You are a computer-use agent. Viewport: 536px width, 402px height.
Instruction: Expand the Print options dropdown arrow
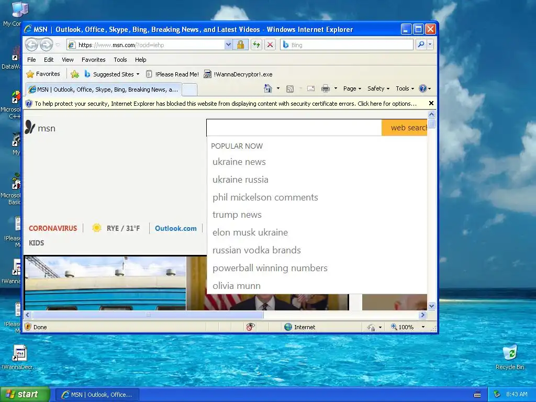click(x=336, y=88)
